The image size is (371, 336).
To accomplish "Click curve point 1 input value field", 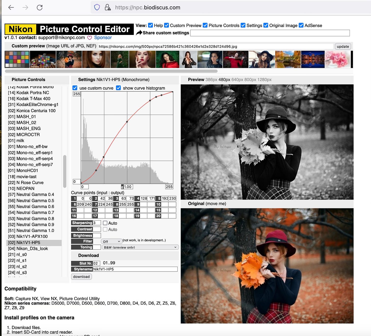I will [x=81, y=198].
